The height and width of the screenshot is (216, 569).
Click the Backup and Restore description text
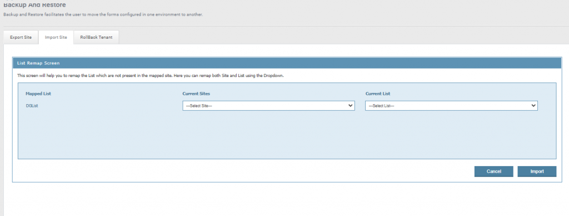103,15
